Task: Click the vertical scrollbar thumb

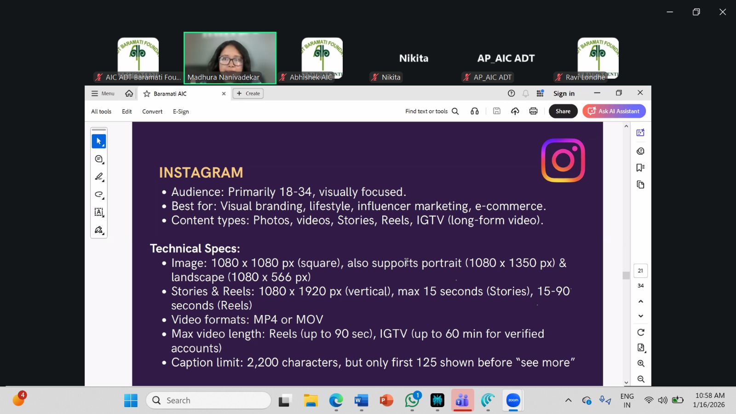Action: point(626,275)
